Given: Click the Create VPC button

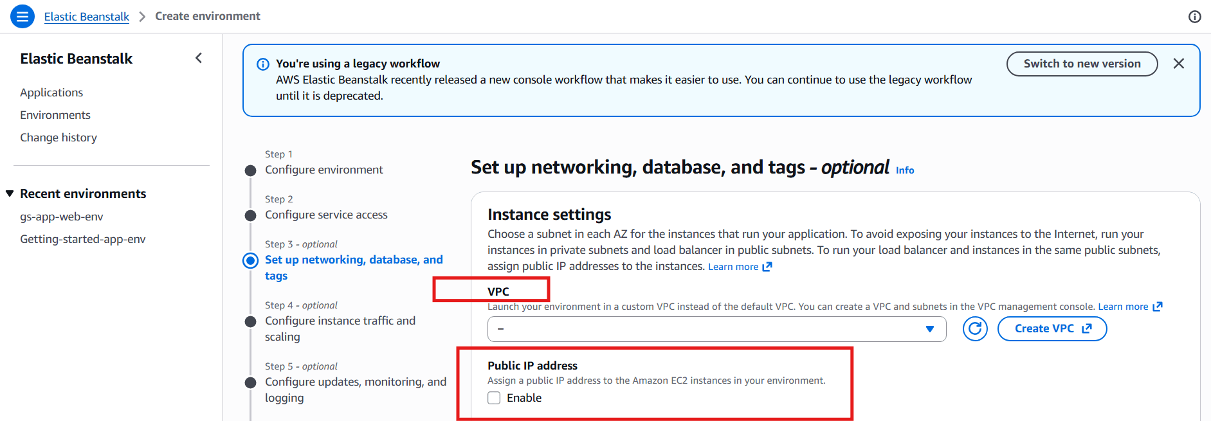Looking at the screenshot, I should 1052,329.
